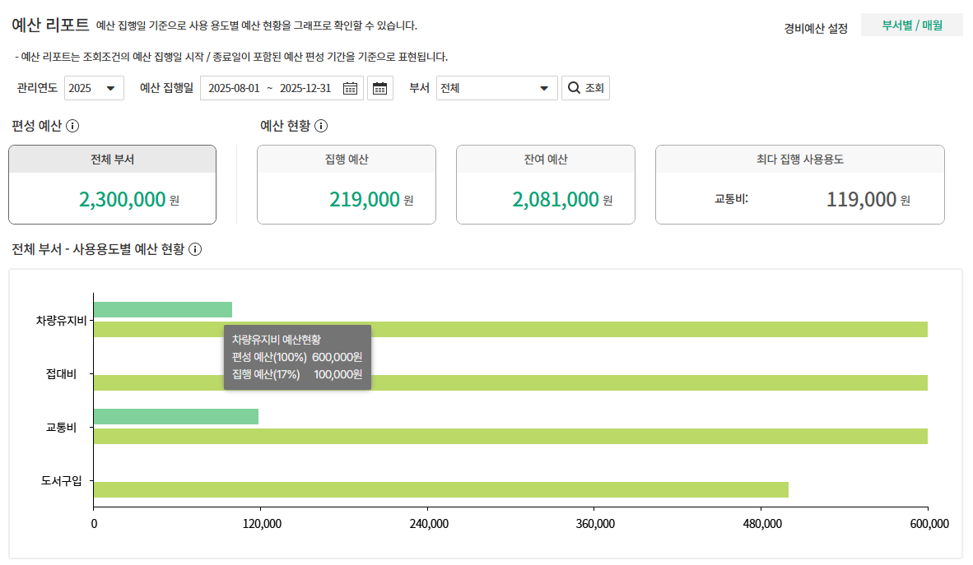Click info icon next to 사용용도별 예산 현황
Viewport: 973px width, 565px height.
(195, 249)
